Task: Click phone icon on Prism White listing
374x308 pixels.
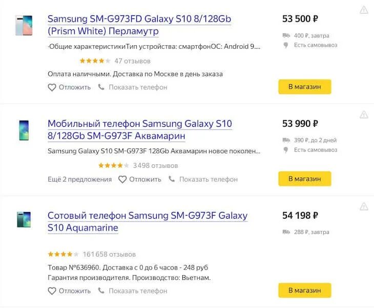Action: pyautogui.click(x=101, y=87)
